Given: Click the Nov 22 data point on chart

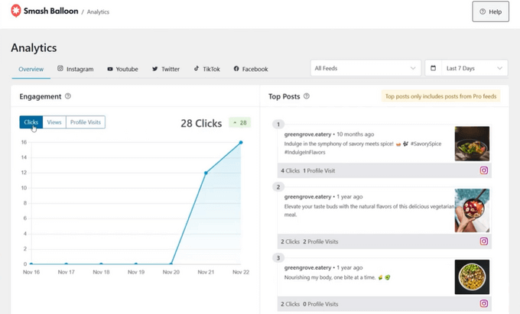Looking at the screenshot, I should (241, 142).
